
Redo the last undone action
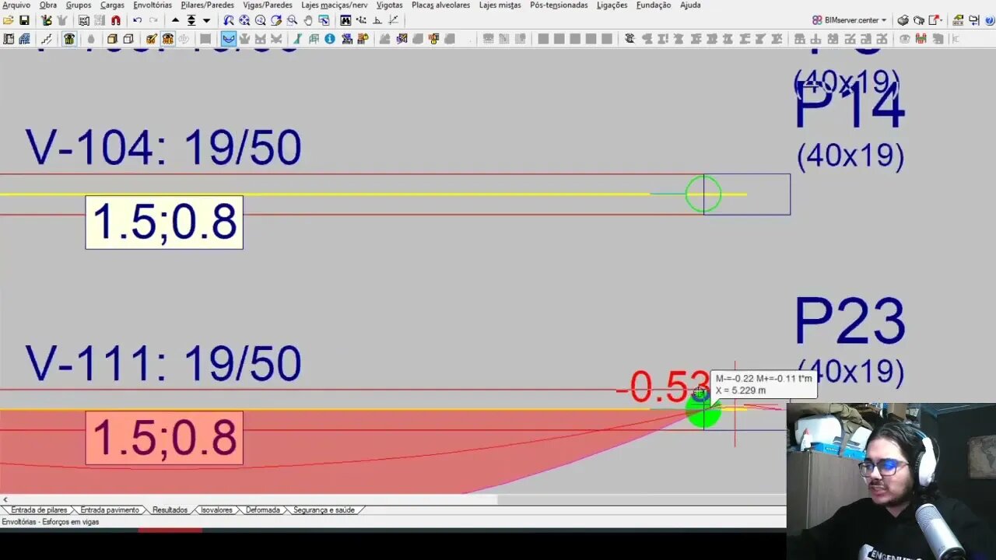(x=153, y=20)
